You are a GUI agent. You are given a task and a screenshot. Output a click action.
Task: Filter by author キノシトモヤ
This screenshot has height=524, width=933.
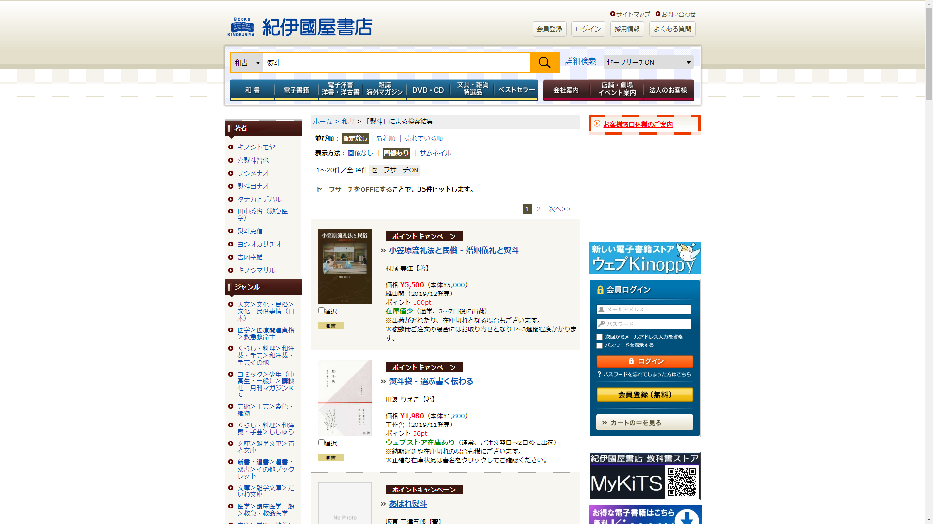(x=256, y=147)
